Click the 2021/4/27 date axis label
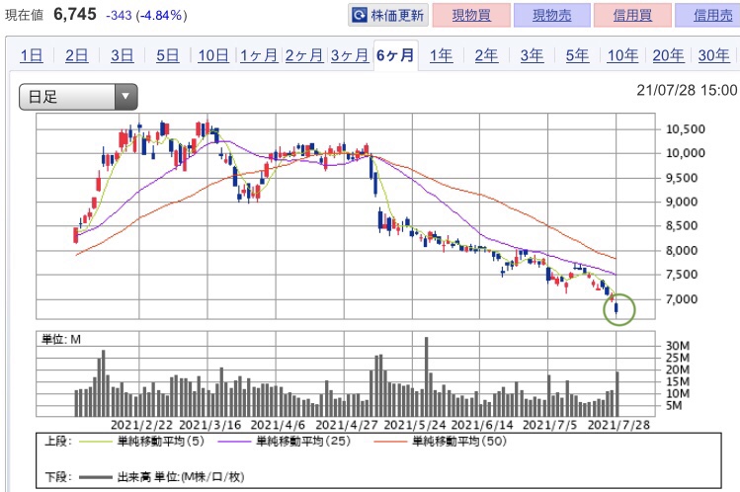The height and width of the screenshot is (492, 740). click(x=347, y=425)
